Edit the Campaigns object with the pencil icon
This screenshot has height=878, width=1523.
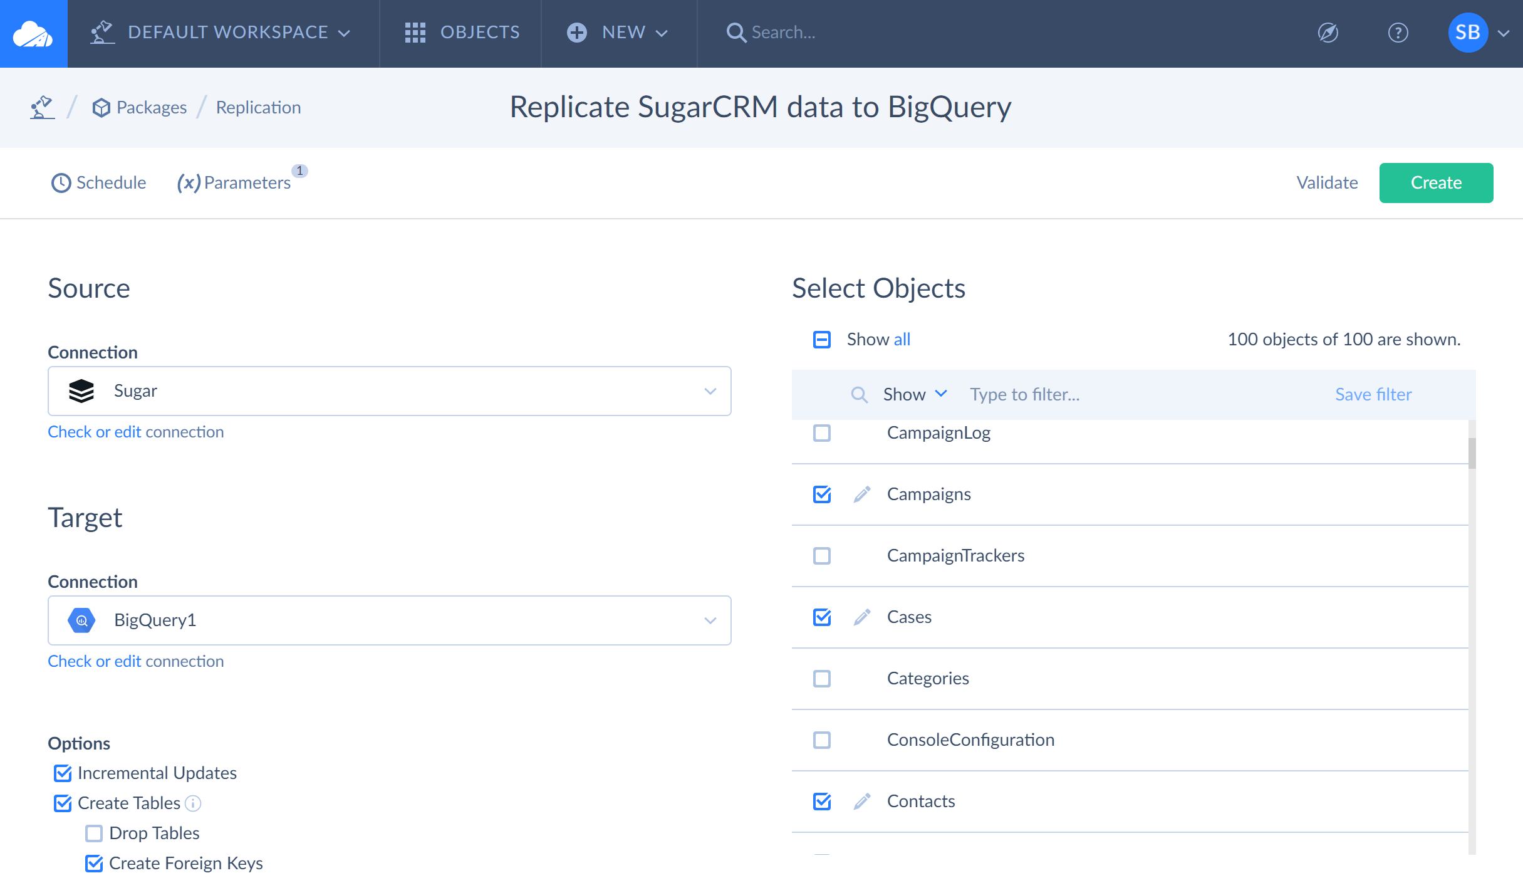862,494
